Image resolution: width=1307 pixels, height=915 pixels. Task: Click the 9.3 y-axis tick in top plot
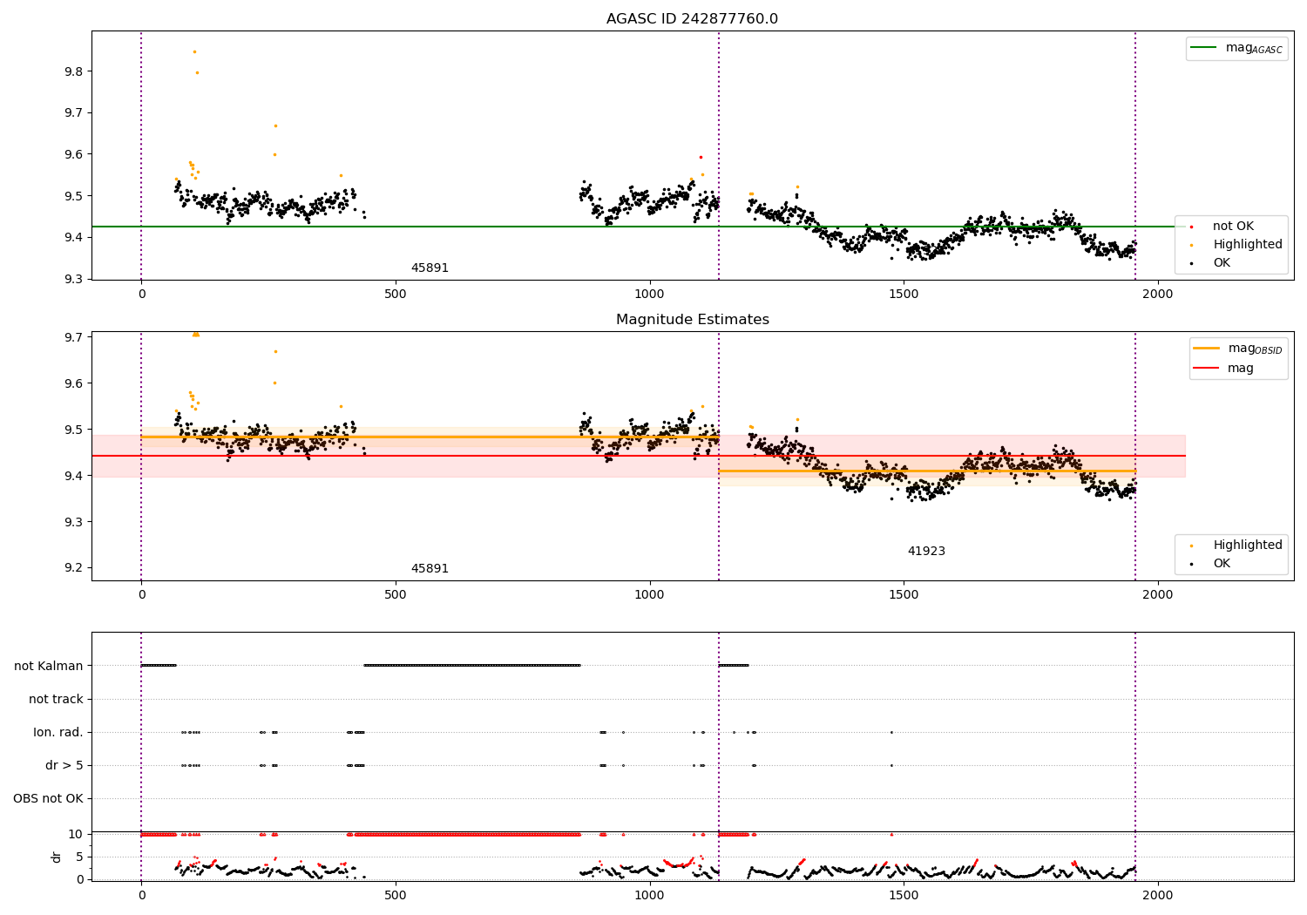(x=74, y=280)
